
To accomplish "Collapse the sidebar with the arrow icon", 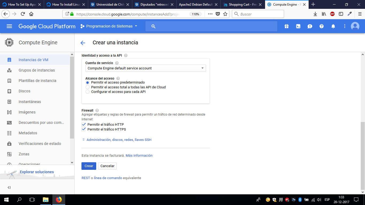I will point(9,187).
